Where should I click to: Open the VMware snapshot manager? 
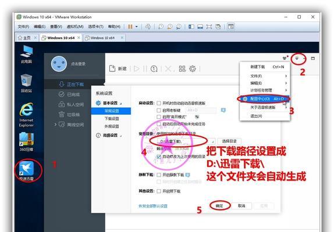pos(179,27)
